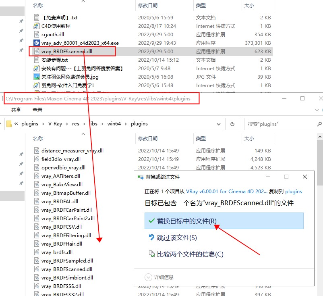Viewport: 323px width, 296px height.
Task: Choose 替换目标中的文件(R) option
Action: coord(224,221)
